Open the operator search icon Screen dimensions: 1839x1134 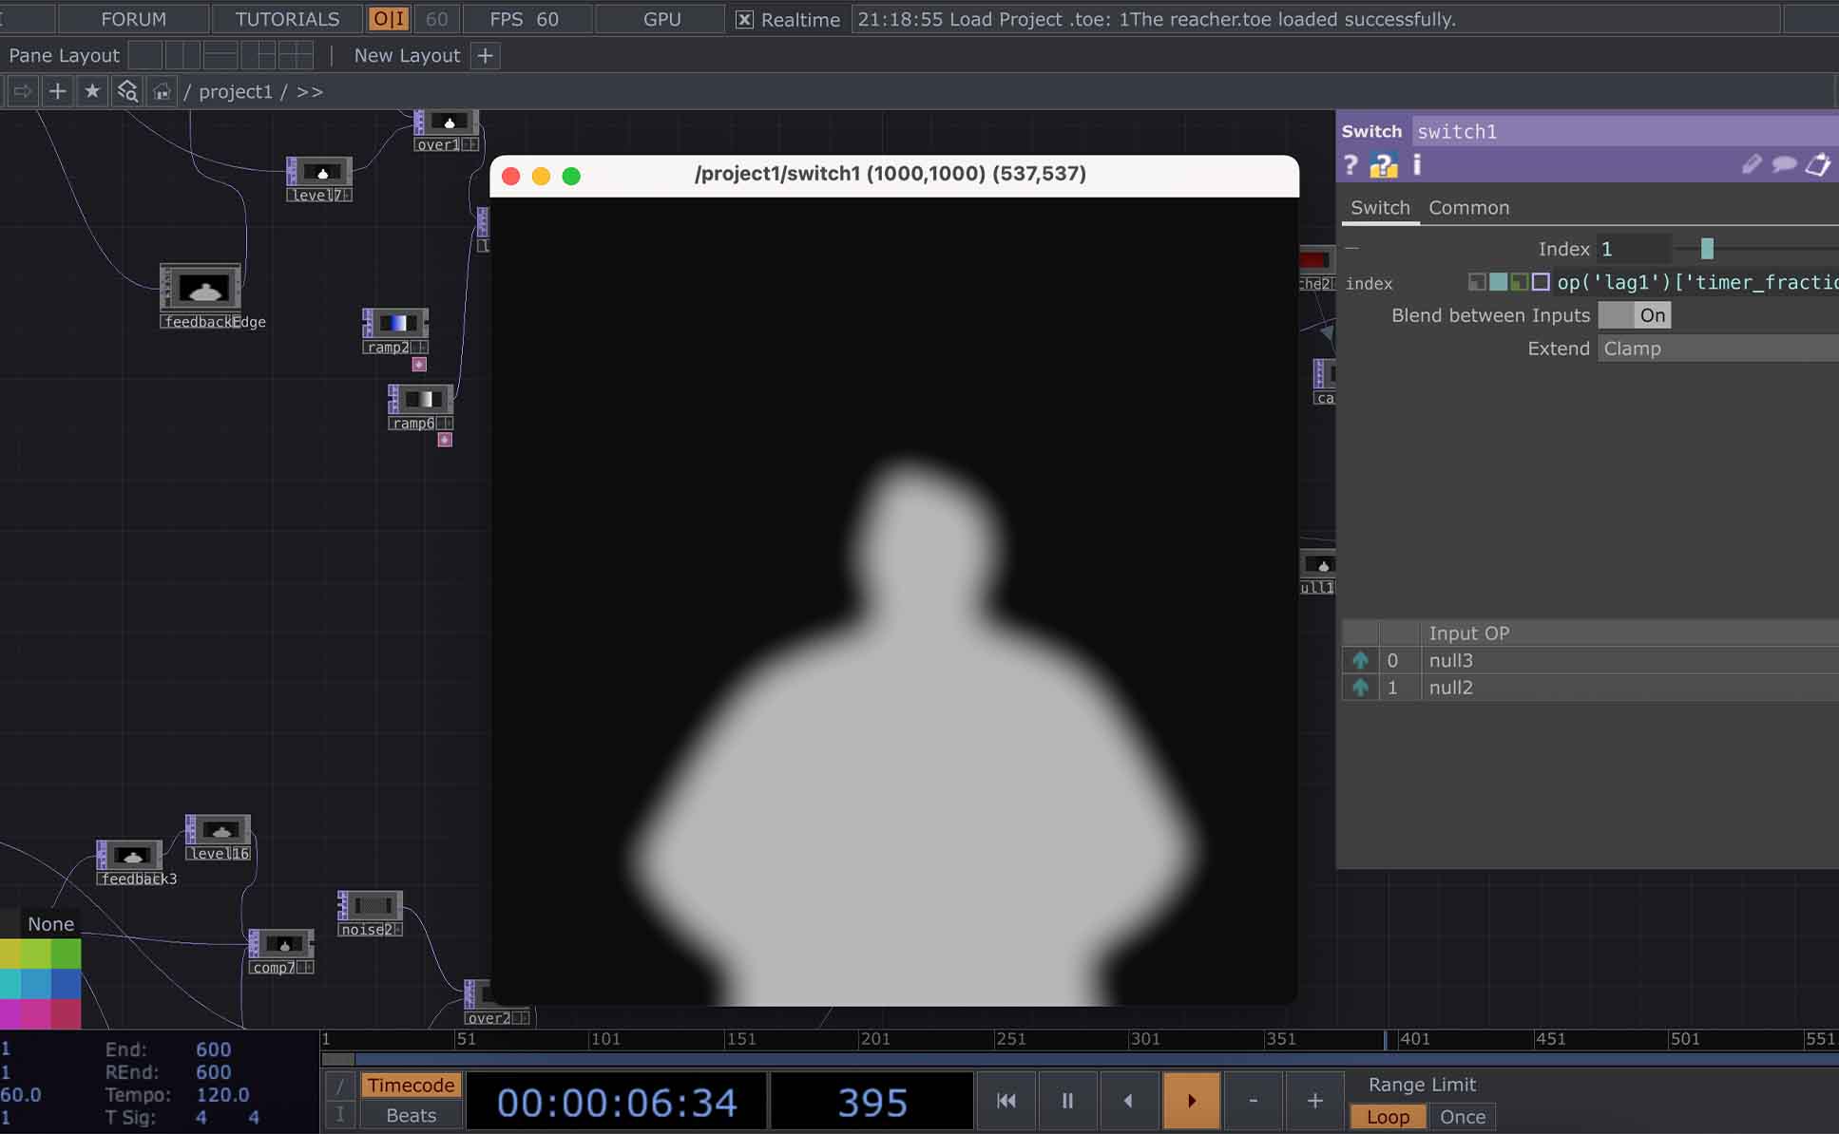point(127,91)
